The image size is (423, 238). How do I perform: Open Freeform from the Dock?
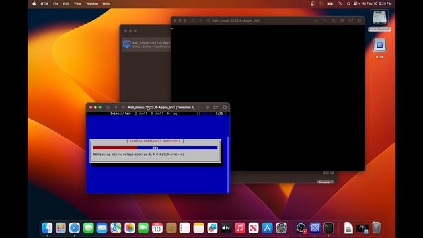[x=212, y=228]
